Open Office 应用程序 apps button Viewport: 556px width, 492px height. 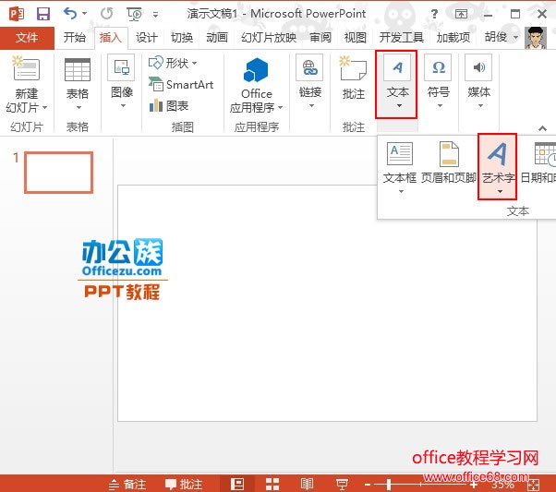coord(257,85)
